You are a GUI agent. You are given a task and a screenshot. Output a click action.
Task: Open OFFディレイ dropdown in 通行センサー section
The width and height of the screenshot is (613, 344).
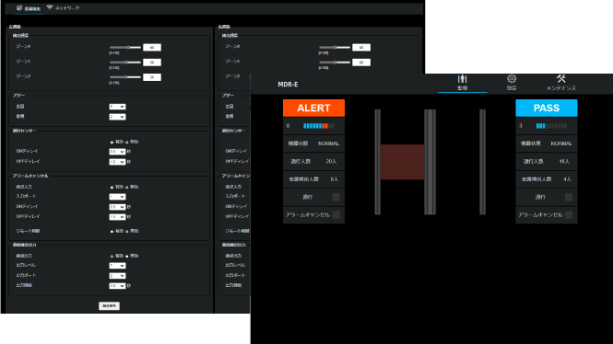(117, 162)
